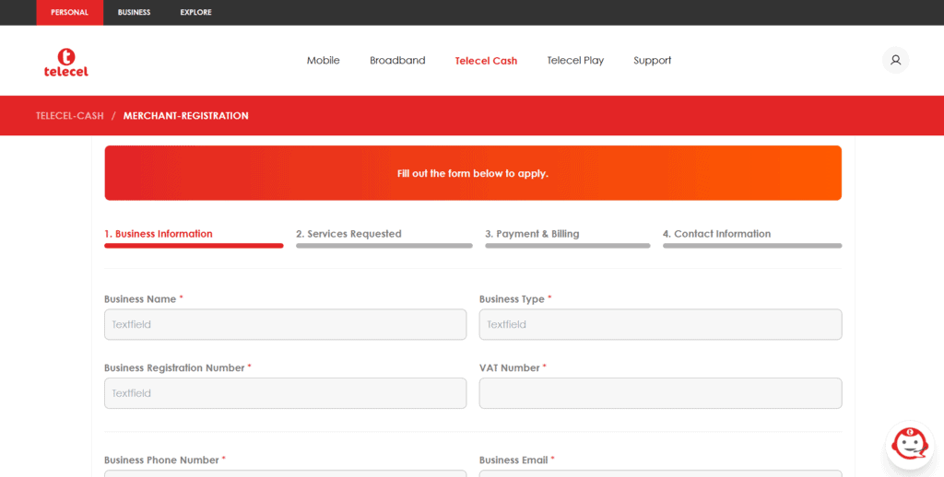Switch to the BUSINESS tab
The image size is (944, 477).
pos(135,12)
